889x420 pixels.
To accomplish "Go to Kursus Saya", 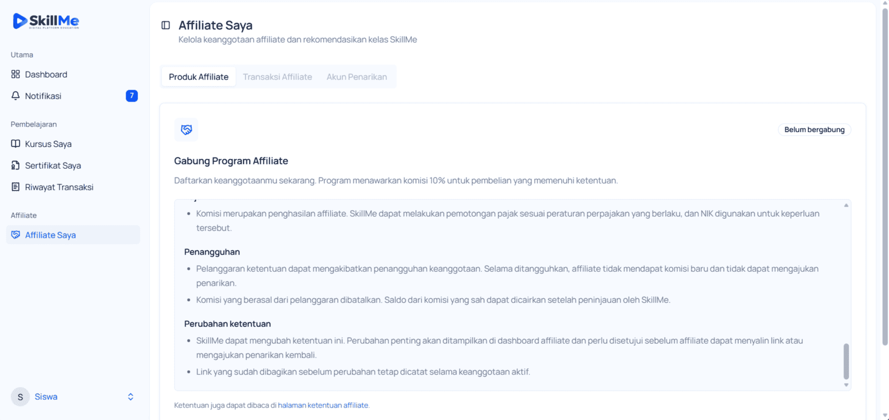I will (x=73, y=144).
